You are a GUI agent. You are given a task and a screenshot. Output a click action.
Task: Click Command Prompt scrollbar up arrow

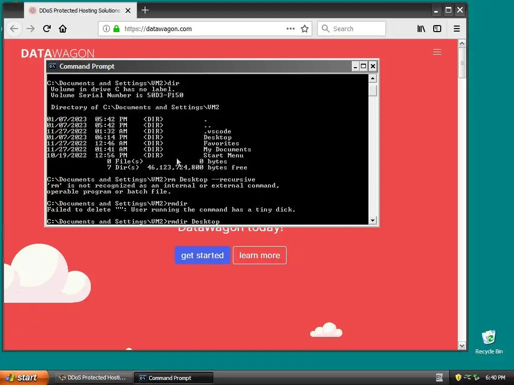click(x=372, y=78)
